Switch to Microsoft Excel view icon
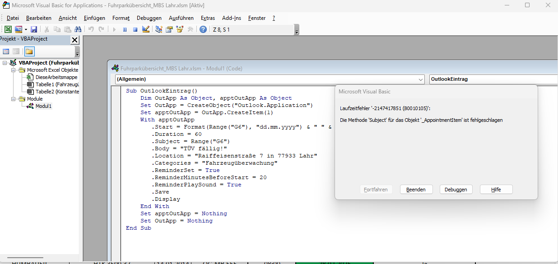This screenshot has width=558, height=264. point(8,29)
